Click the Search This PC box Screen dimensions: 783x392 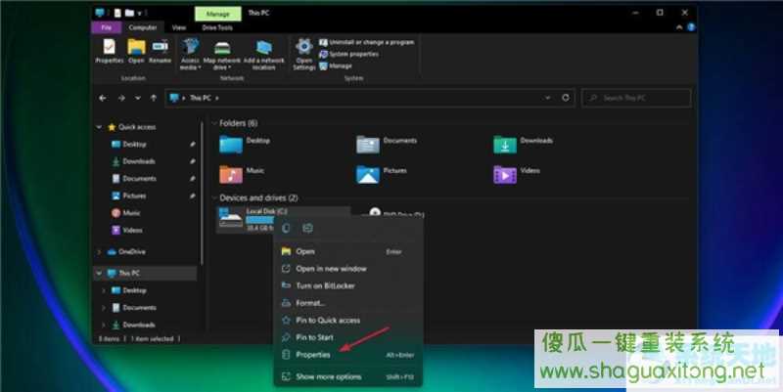636,98
